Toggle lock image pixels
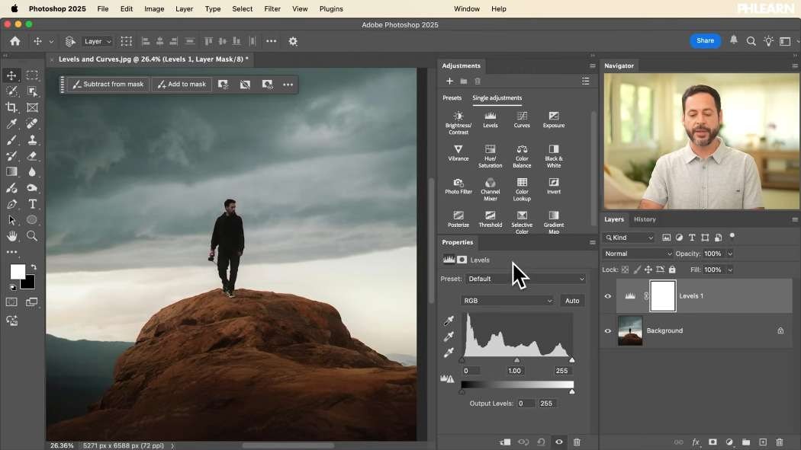The height and width of the screenshot is (450, 801). click(x=636, y=270)
